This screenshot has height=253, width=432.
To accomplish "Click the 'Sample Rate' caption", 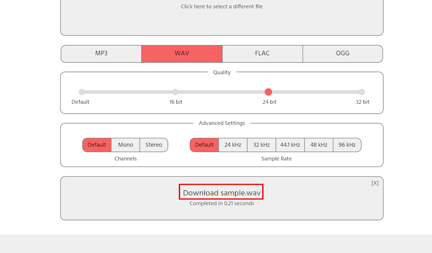I will 276,158.
